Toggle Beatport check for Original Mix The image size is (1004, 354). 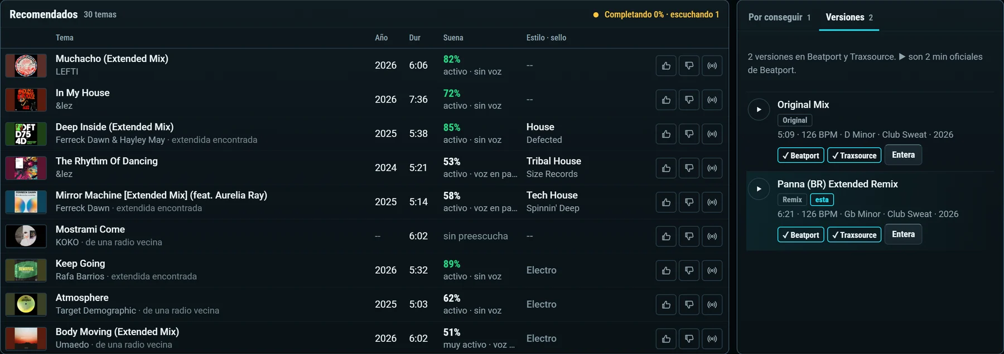click(x=800, y=156)
